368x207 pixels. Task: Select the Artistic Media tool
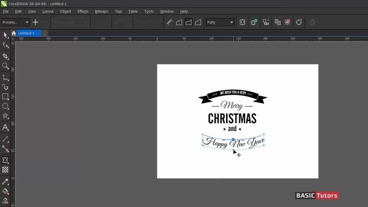point(5,87)
